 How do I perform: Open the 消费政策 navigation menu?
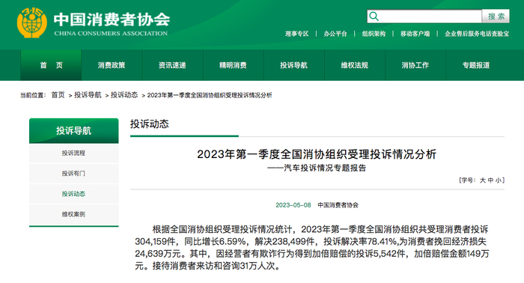(112, 65)
